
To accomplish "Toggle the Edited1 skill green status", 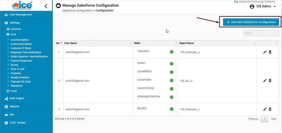I will (x=172, y=64).
